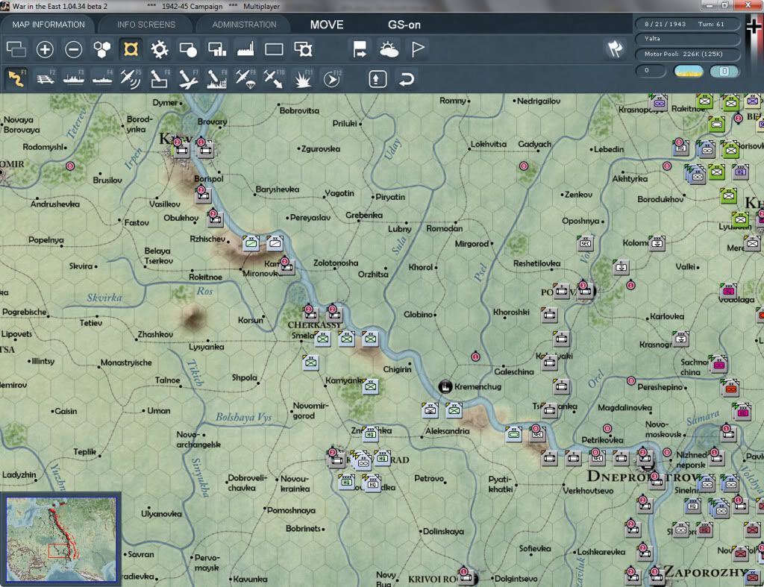
Task: Click the Priluki town label
Action: pos(345,124)
